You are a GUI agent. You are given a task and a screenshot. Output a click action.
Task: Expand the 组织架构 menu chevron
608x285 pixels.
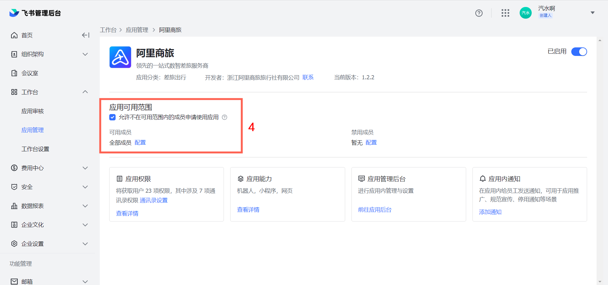pyautogui.click(x=85, y=54)
